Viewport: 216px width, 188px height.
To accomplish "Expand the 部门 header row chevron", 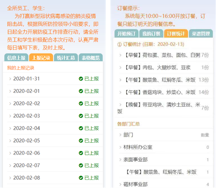I will pos(121,135).
